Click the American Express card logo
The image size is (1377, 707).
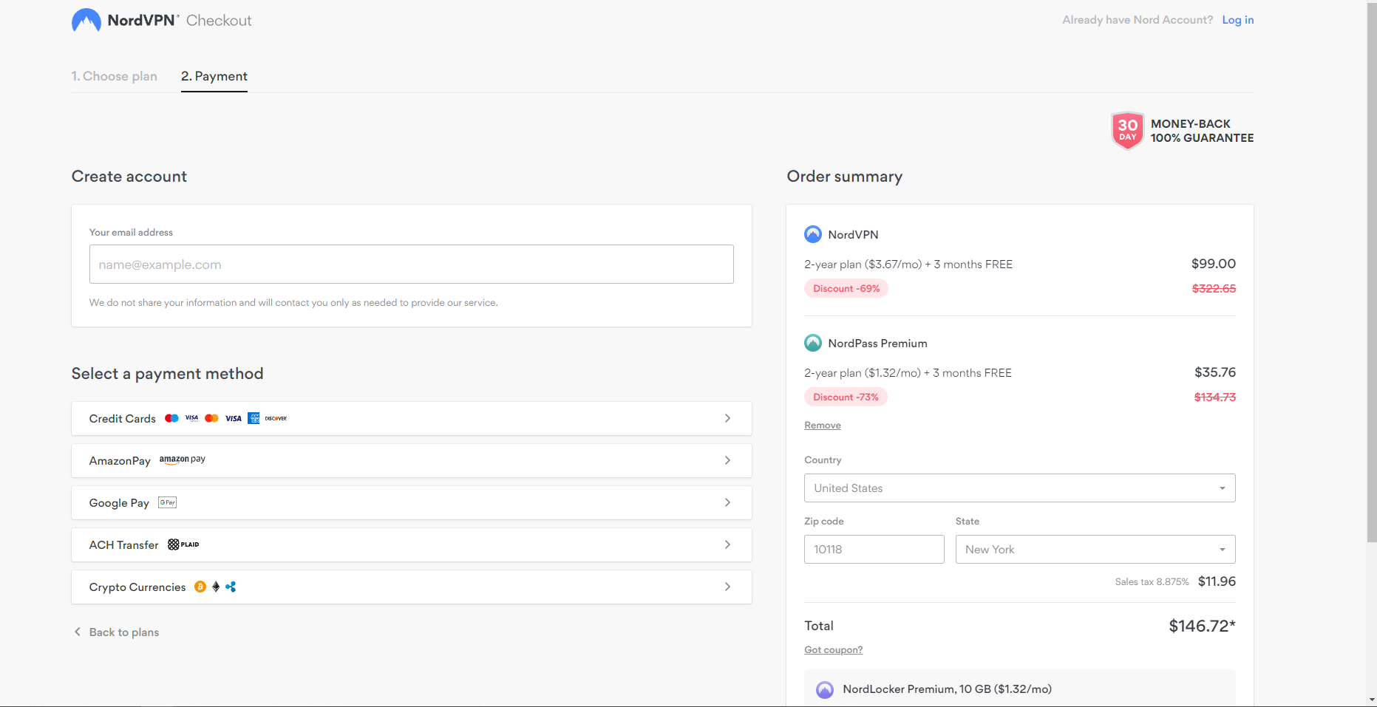(254, 418)
